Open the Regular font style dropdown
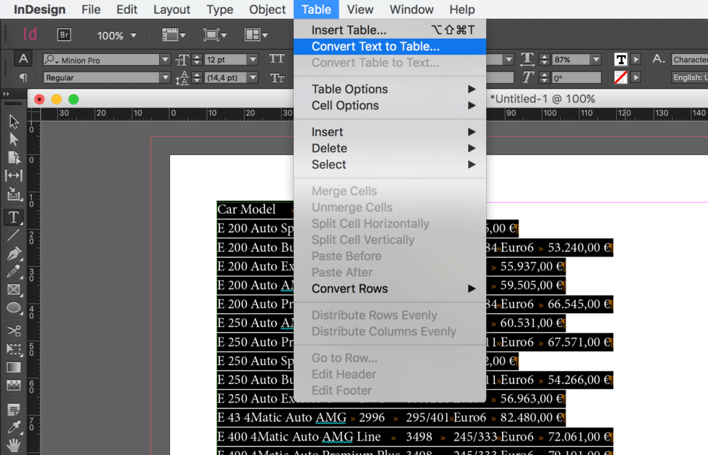The width and height of the screenshot is (708, 455). (165, 77)
